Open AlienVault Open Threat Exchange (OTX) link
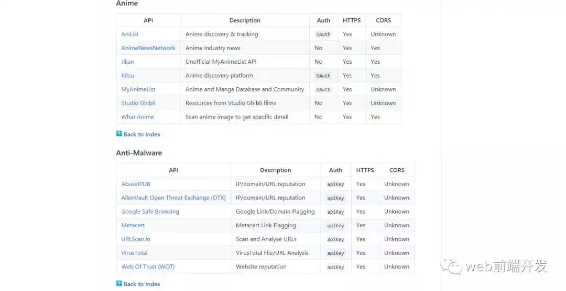The height and width of the screenshot is (291, 566). pos(173,198)
